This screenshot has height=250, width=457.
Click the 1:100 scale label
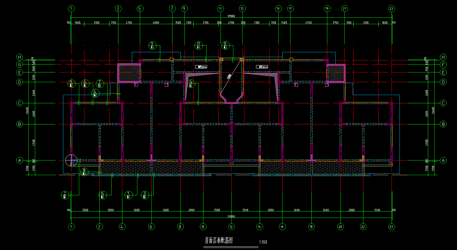[263, 242]
